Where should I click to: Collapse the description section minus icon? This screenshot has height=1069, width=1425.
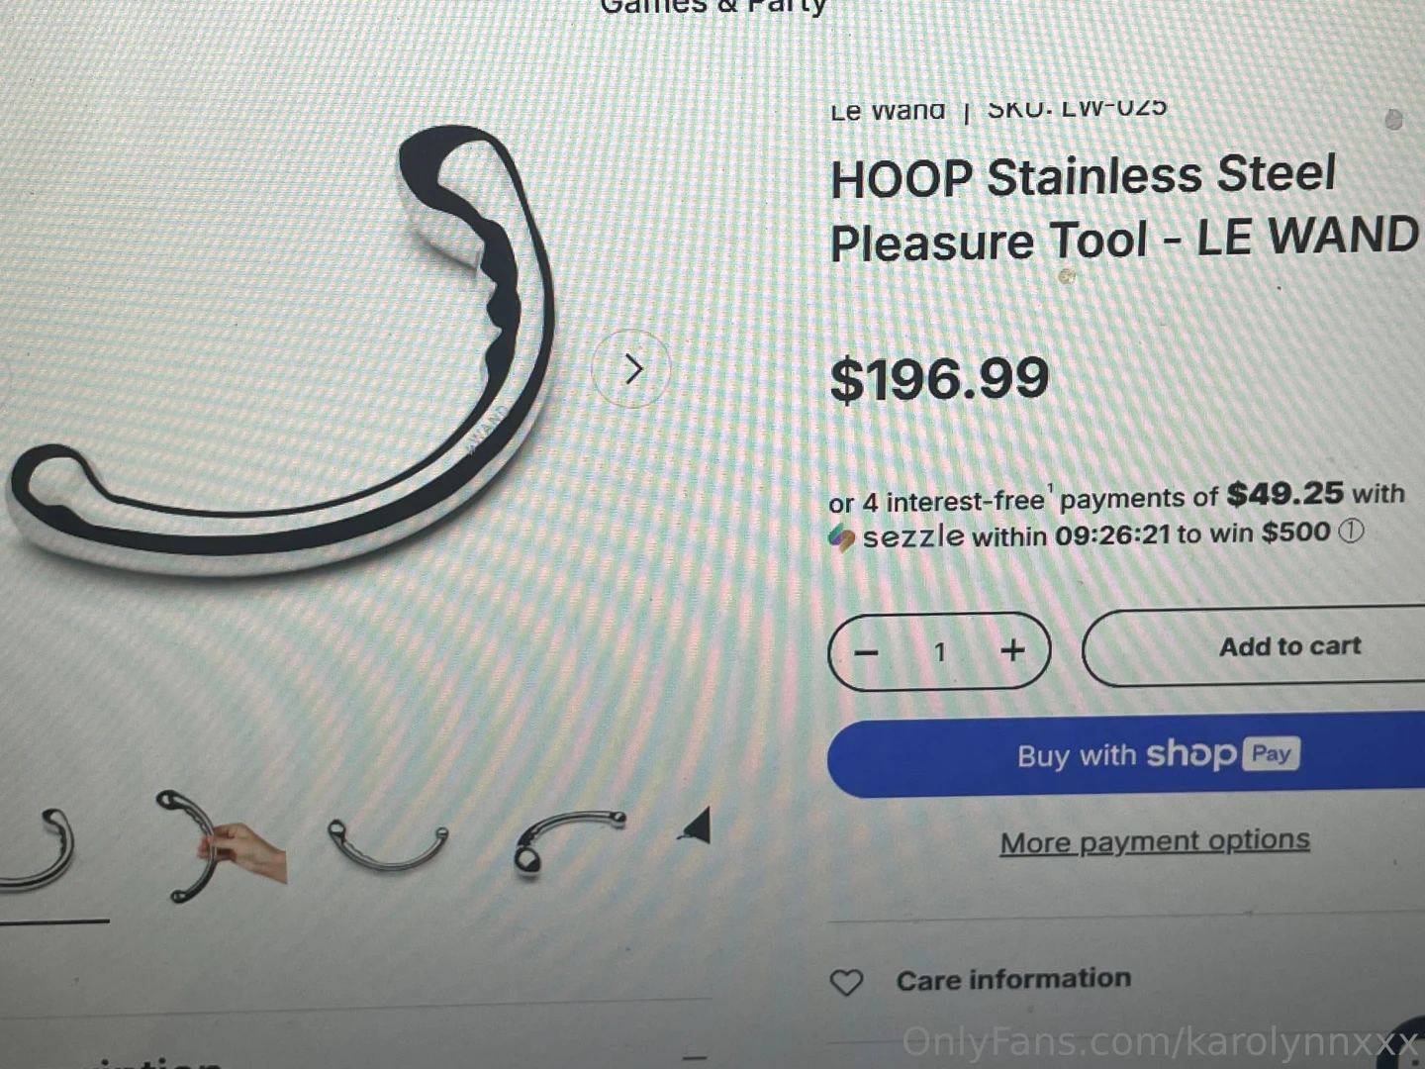pyautogui.click(x=695, y=1057)
